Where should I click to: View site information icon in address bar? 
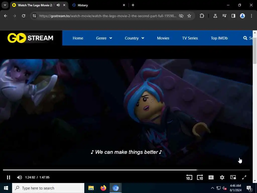[x=34, y=16]
